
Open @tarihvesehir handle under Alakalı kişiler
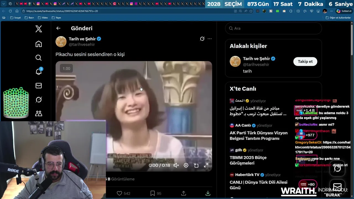256,64
